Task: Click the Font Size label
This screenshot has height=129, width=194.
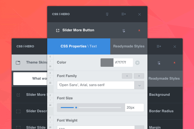Action: [65, 98]
